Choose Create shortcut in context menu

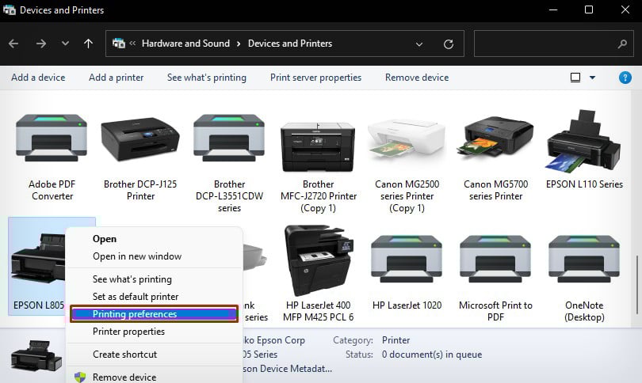coord(125,355)
